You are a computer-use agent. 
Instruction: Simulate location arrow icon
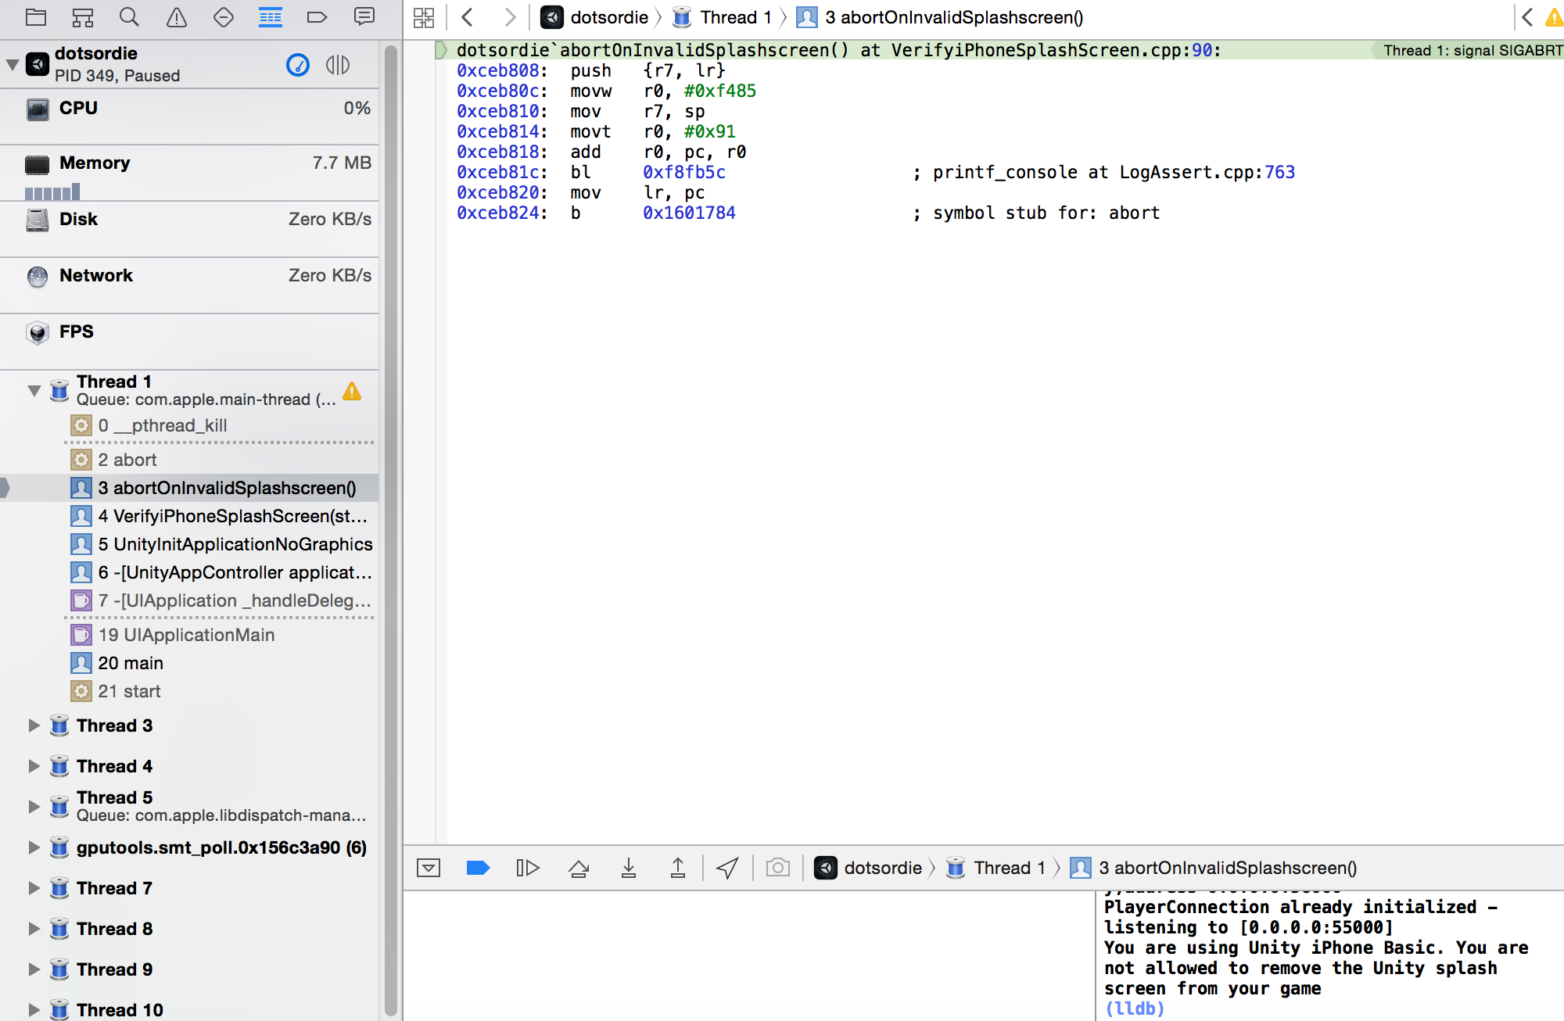click(728, 868)
